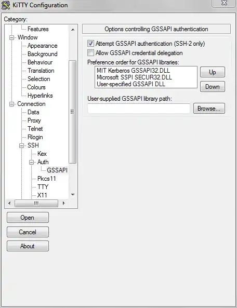This screenshot has height=308, width=237.
Task: Select Data under Connection
Action: [33, 112]
